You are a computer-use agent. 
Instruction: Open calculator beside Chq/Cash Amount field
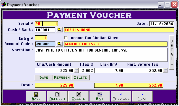tap(76, 71)
